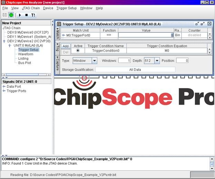Image resolution: width=215 pixels, height=179 pixels.
Task: Open Listing in project tree
Action: pyautogui.click(x=23, y=59)
